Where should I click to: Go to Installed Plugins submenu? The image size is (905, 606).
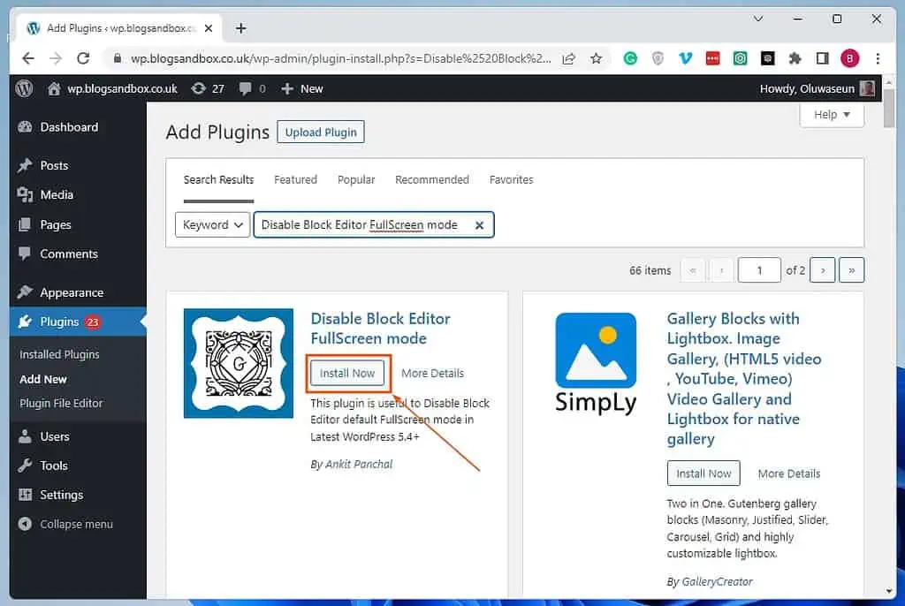59,354
